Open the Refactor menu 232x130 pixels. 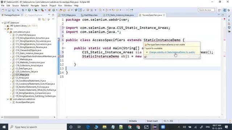tap(25, 6)
